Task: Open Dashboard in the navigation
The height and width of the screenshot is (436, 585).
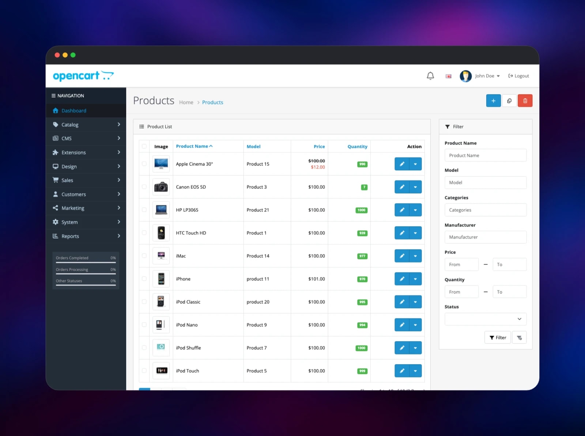Action: coord(86,110)
